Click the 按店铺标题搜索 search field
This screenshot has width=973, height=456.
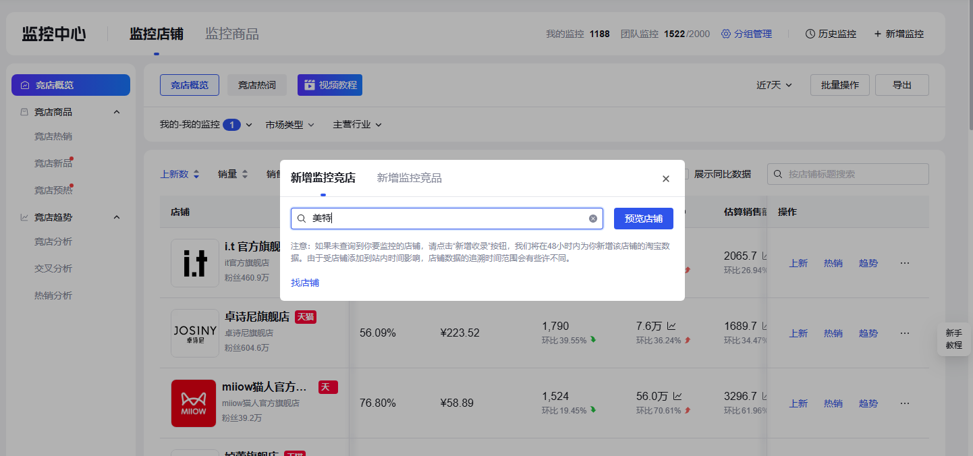(848, 174)
